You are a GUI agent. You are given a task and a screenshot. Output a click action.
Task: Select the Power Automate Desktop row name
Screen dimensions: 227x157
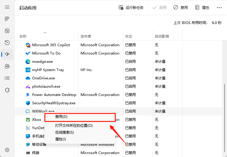tap(54, 95)
